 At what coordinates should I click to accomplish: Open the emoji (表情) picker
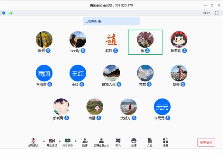click(134, 142)
